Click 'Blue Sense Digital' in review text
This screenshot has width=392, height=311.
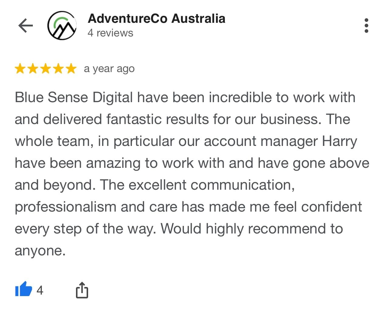click(x=74, y=98)
